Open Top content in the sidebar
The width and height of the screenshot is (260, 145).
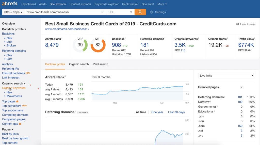point(10,143)
